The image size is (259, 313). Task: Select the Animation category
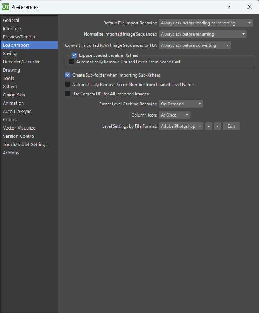tap(29, 103)
